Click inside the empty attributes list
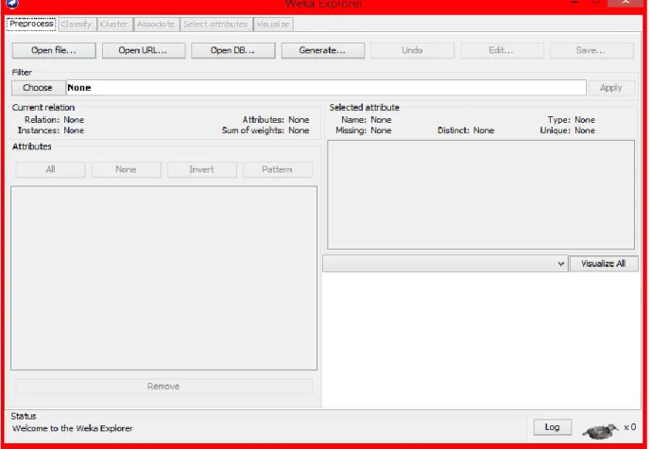652x449 pixels. pos(163,278)
